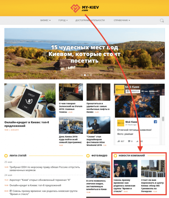
Task: Click the tablet credit thumbnail image
Action: click(x=30, y=100)
